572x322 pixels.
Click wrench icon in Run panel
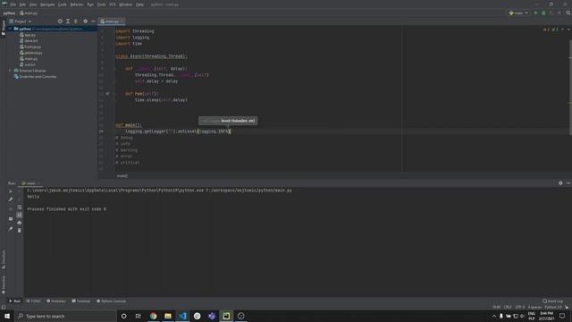click(x=11, y=199)
